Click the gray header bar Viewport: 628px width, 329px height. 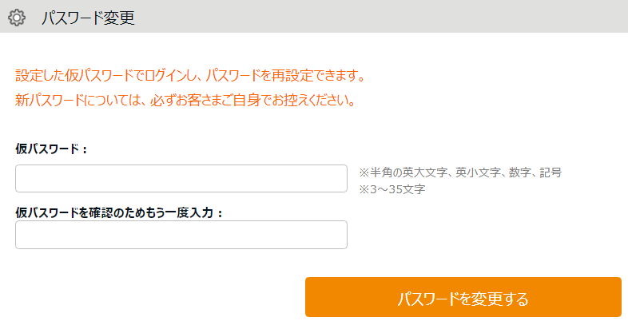point(384,17)
